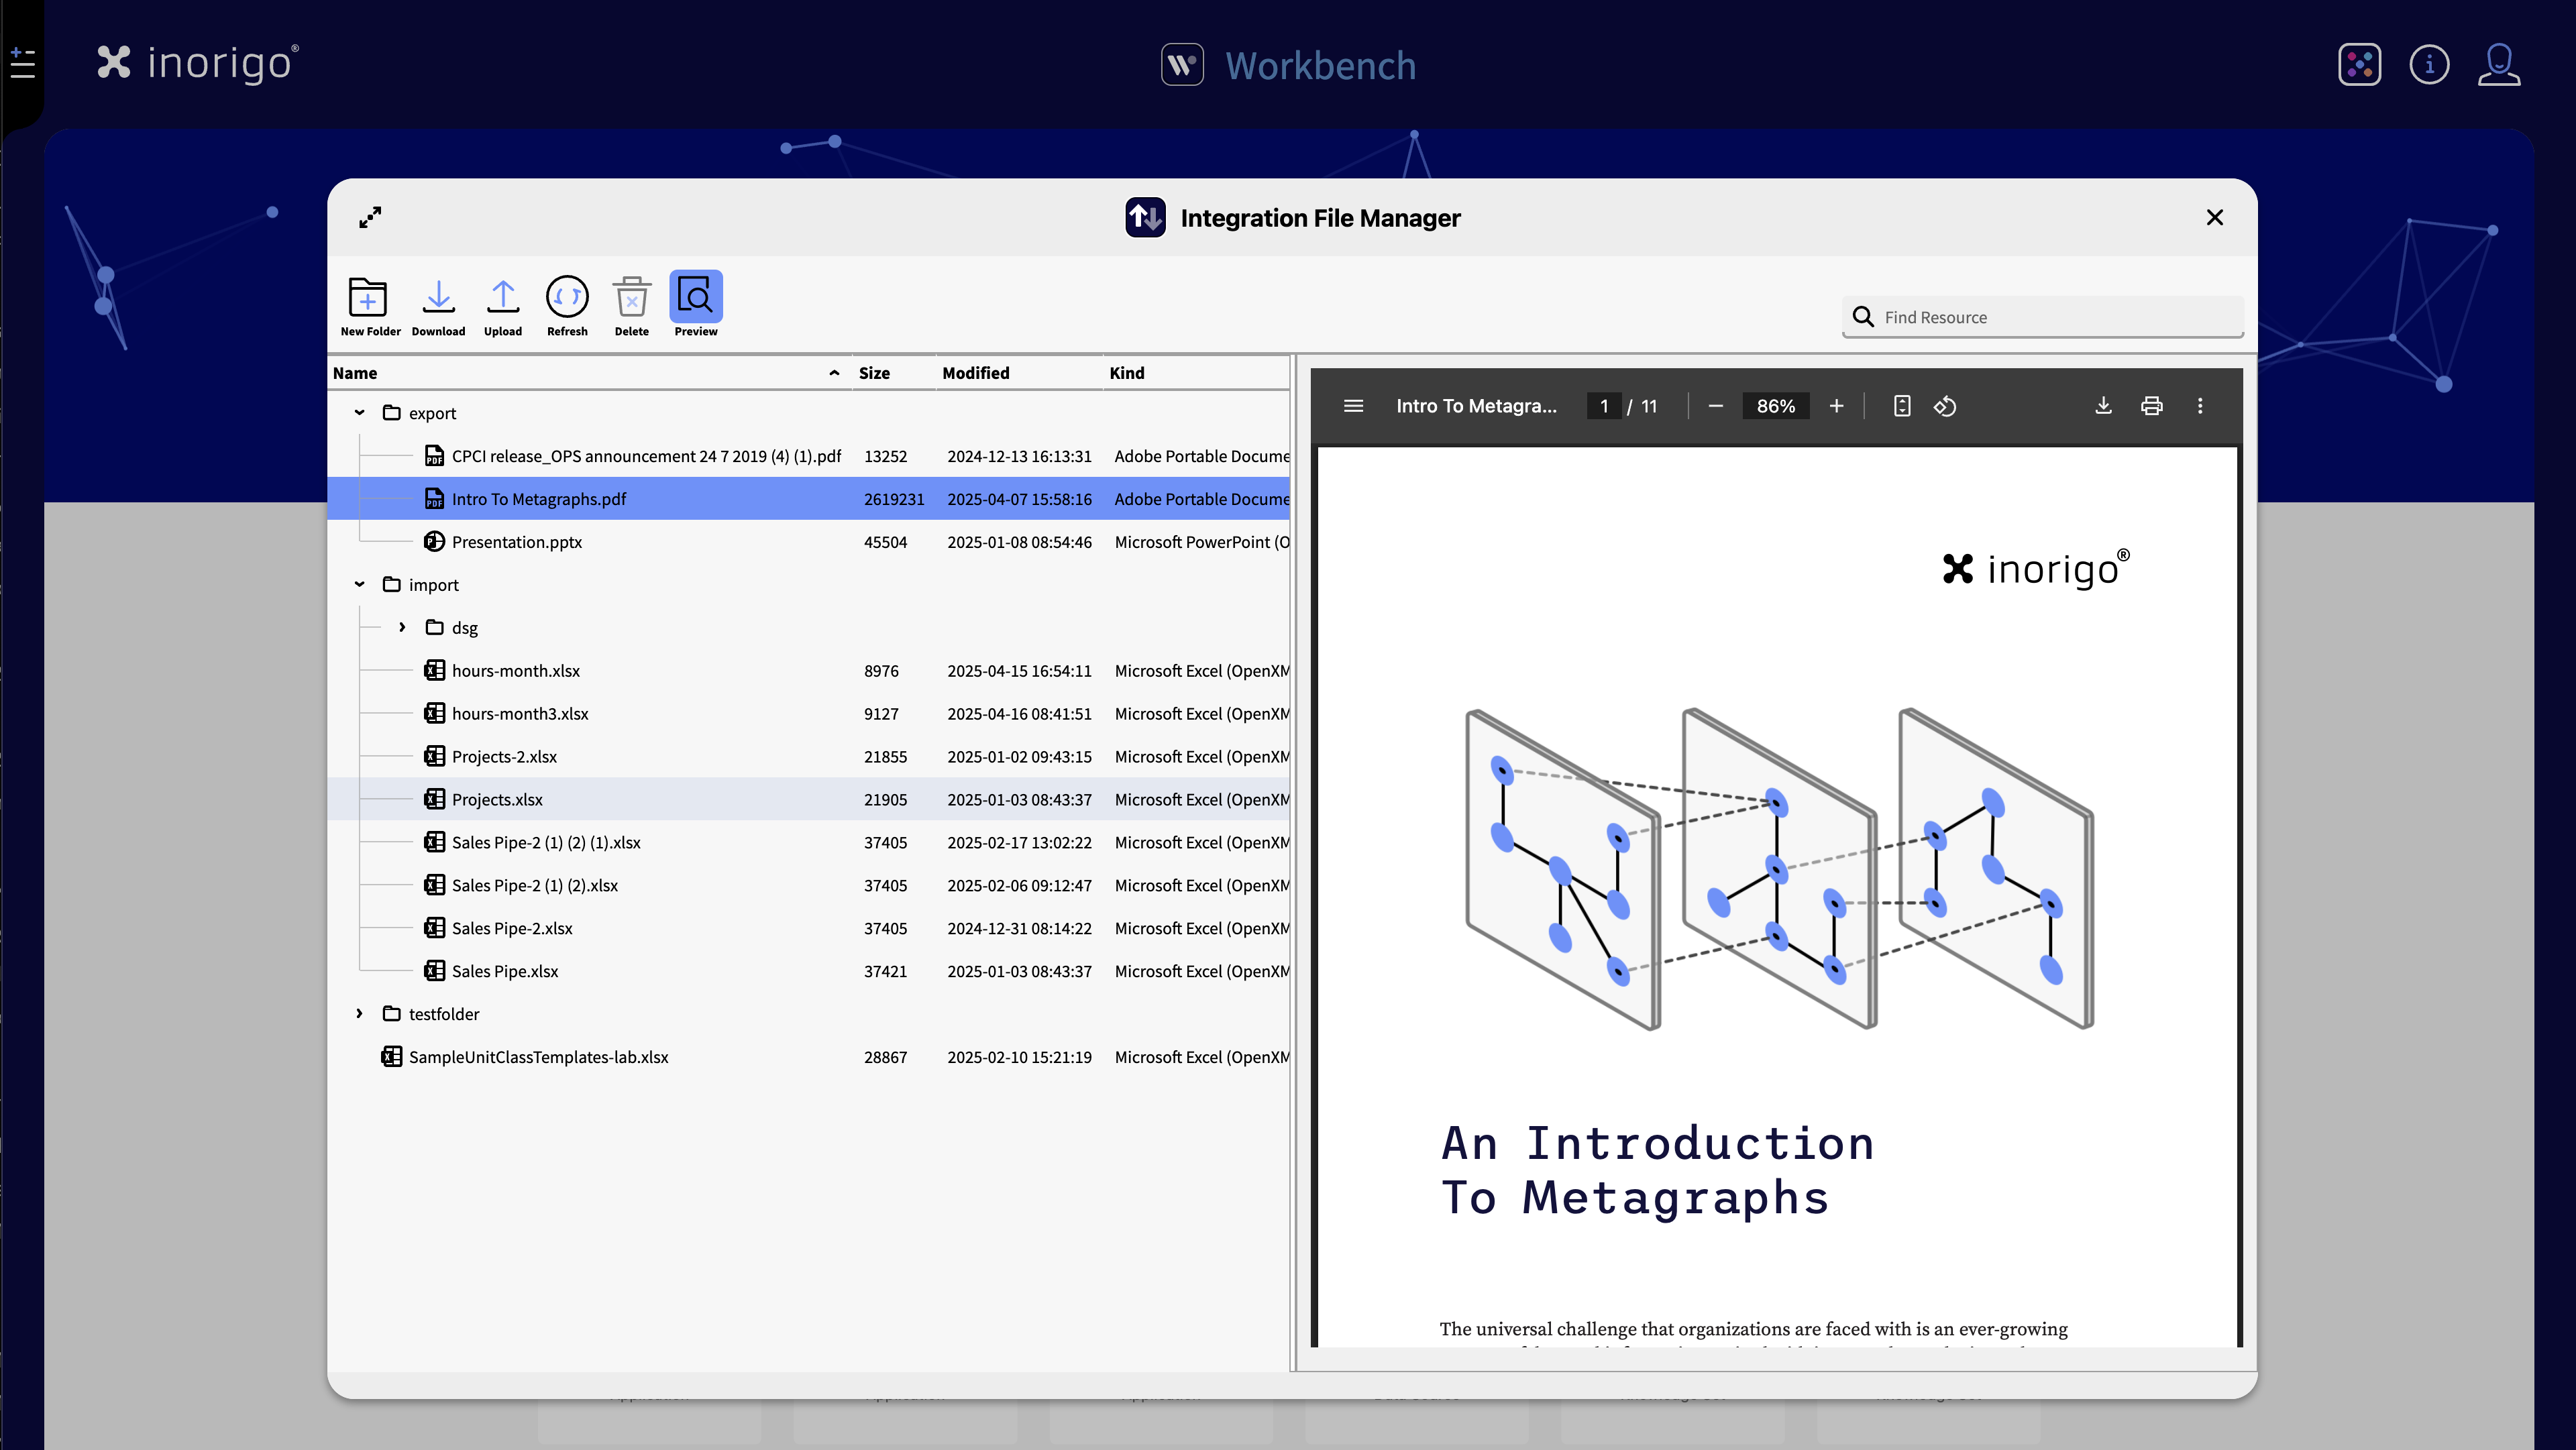Open the PDF viewer more-actions menu
The height and width of the screenshot is (1450, 2576).
click(2200, 406)
